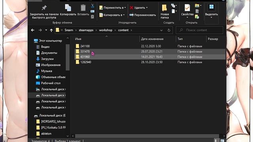Open Этот компьютер in the sidebar
Image resolution: width=253 pixels, height=142 pixels.
(x=48, y=41)
